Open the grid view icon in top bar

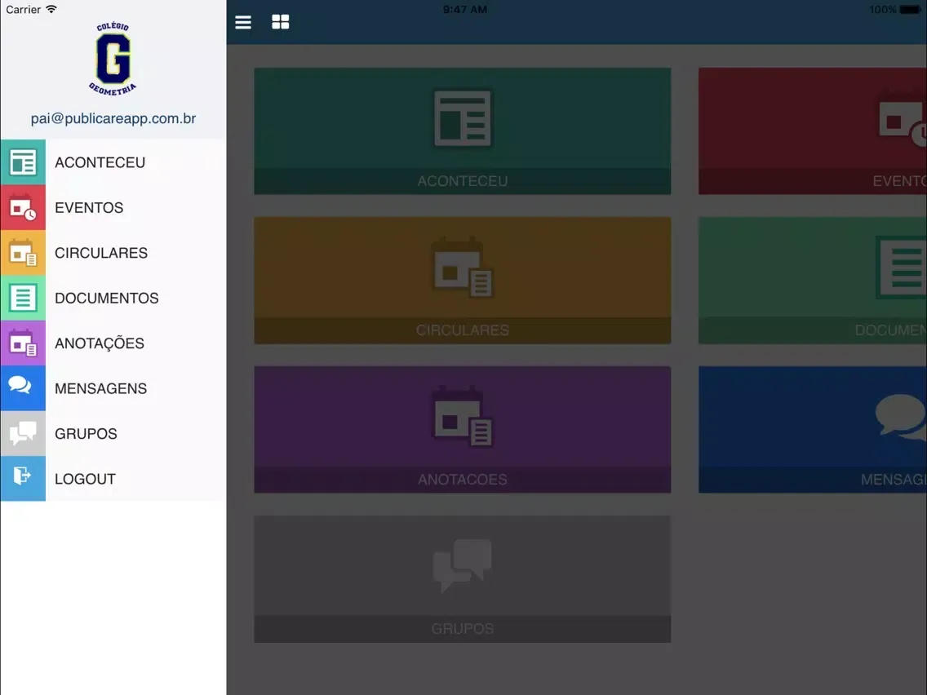[x=280, y=23]
